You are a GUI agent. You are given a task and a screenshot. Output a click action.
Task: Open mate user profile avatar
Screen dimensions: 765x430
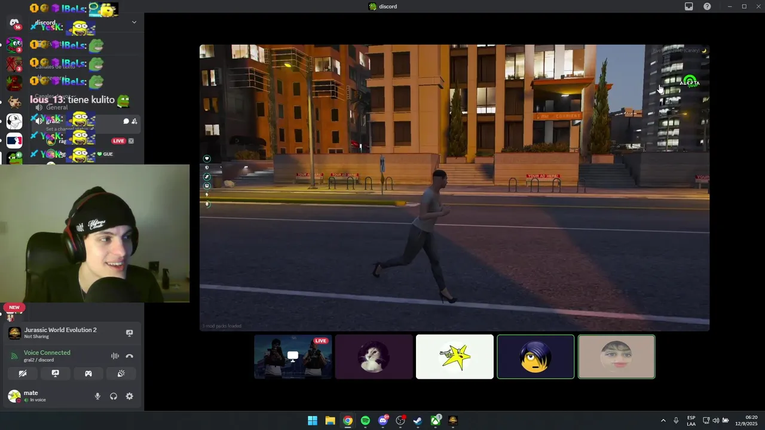point(14,396)
